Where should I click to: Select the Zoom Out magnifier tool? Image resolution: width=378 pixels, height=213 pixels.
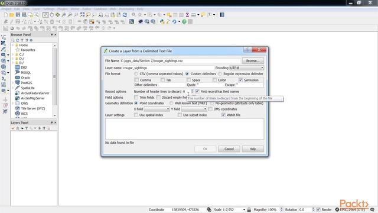(70, 15)
